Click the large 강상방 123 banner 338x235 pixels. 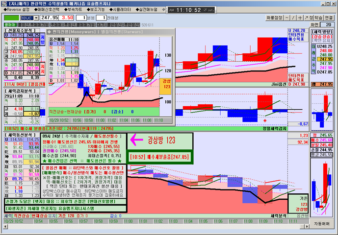[x=160, y=141]
